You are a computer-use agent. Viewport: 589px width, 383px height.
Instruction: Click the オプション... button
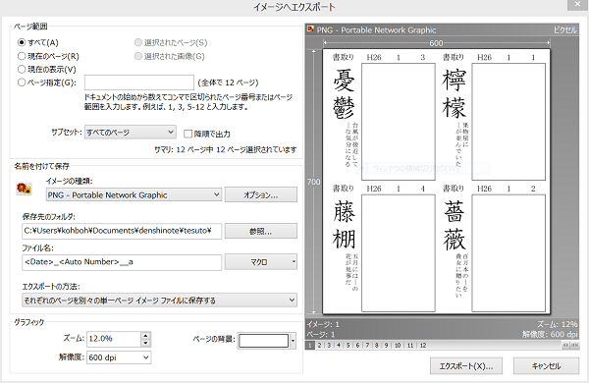pyautogui.click(x=261, y=194)
